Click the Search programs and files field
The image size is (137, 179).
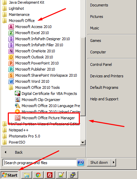coord(40,163)
